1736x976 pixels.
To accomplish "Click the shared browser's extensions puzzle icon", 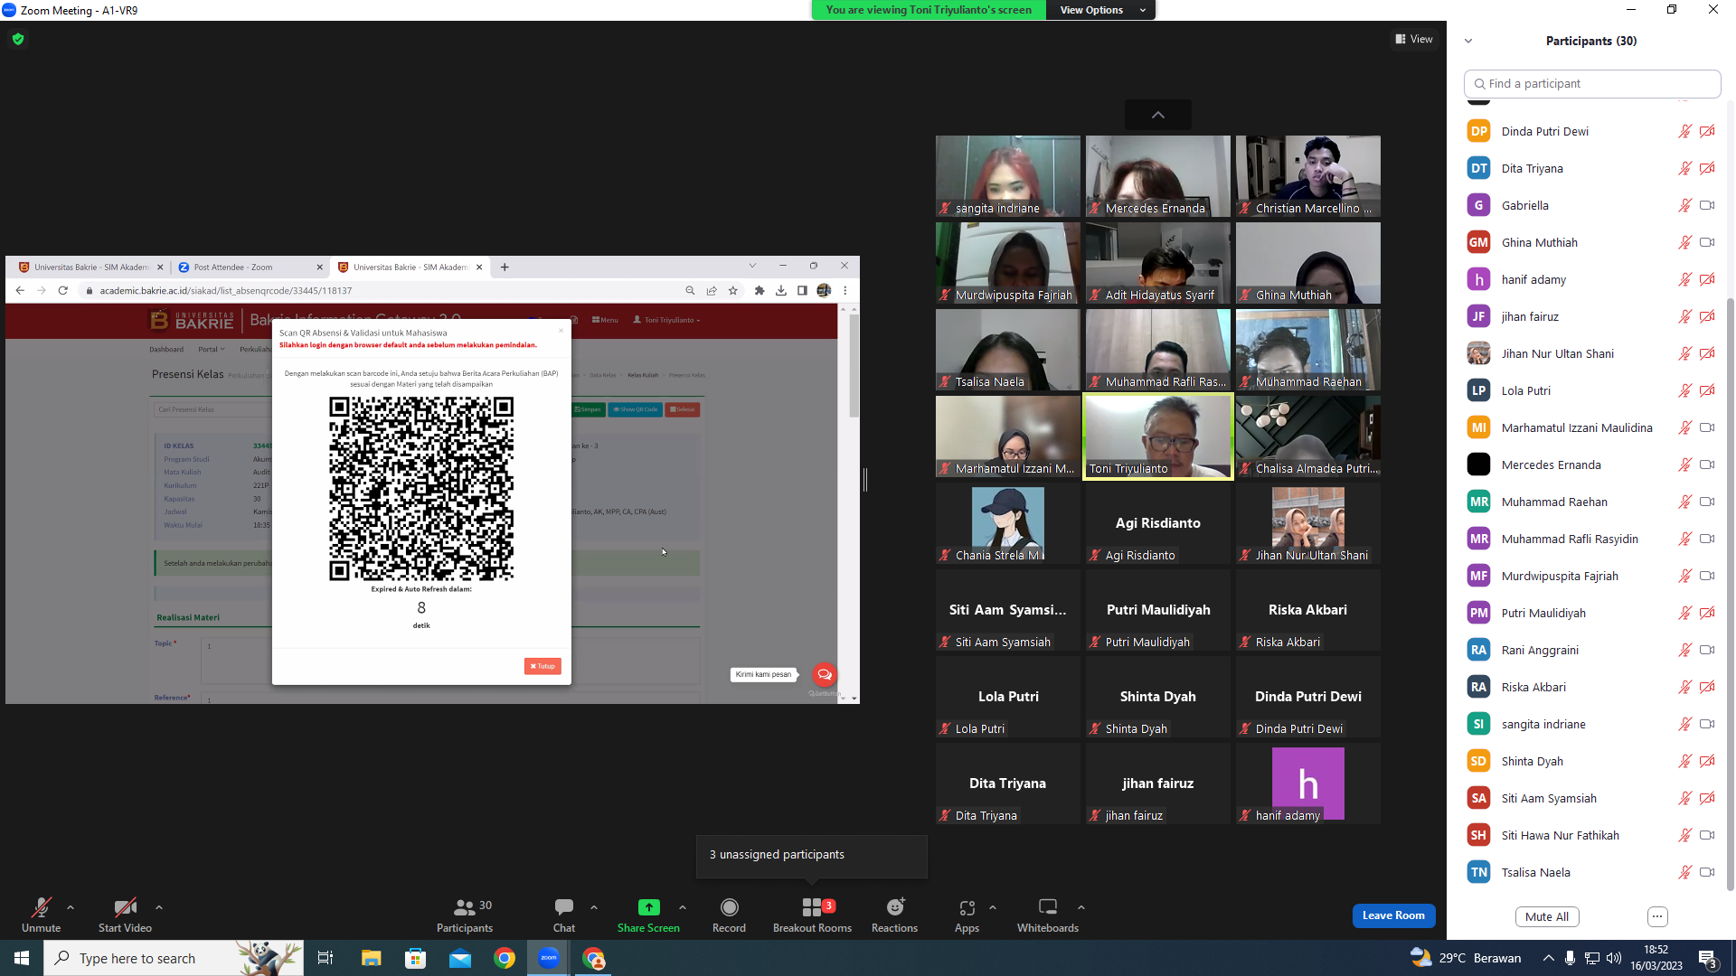I will tap(759, 291).
